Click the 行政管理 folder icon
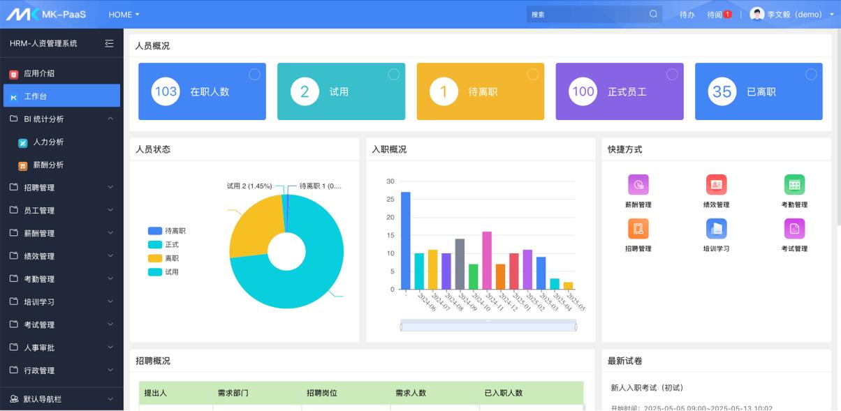 tap(14, 371)
